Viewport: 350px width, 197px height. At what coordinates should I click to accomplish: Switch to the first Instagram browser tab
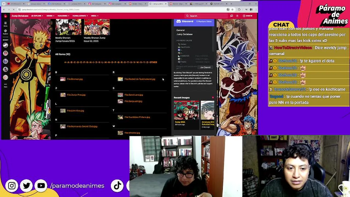97,4
